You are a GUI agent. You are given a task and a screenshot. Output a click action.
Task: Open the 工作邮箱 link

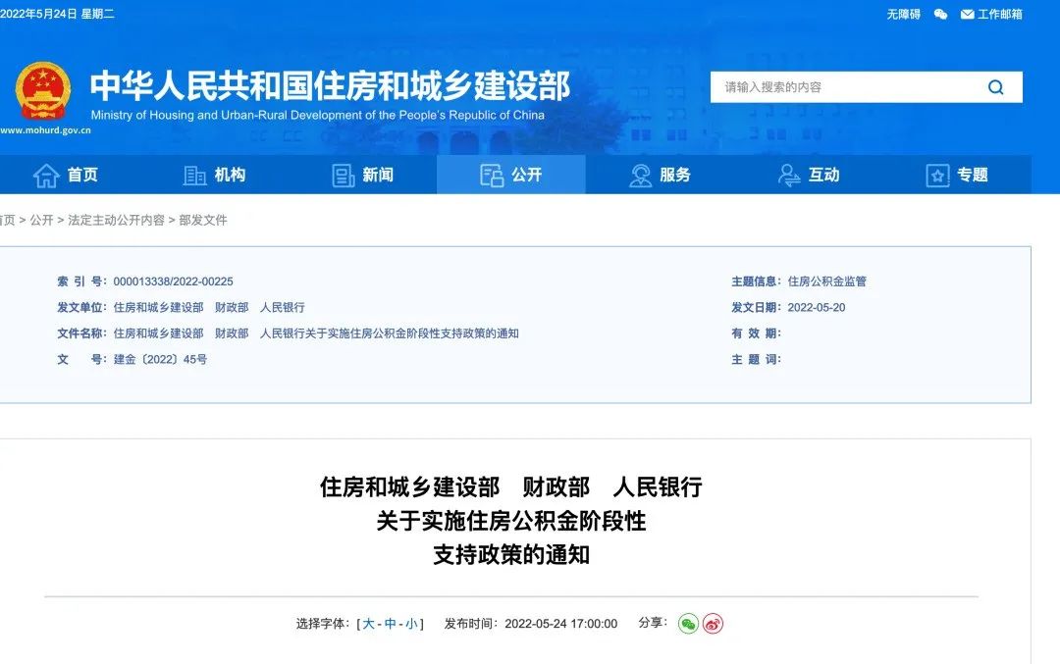point(1000,14)
